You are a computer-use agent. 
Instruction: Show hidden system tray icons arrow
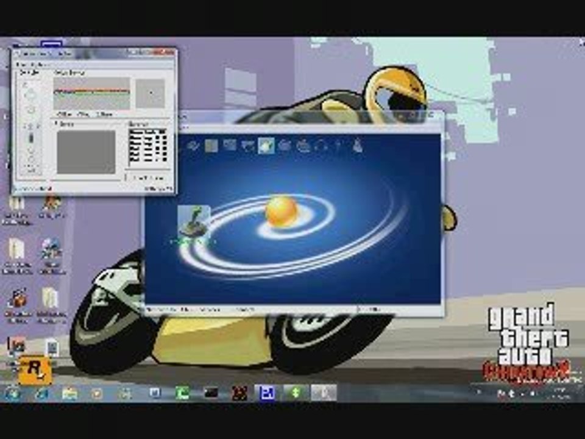(x=479, y=392)
